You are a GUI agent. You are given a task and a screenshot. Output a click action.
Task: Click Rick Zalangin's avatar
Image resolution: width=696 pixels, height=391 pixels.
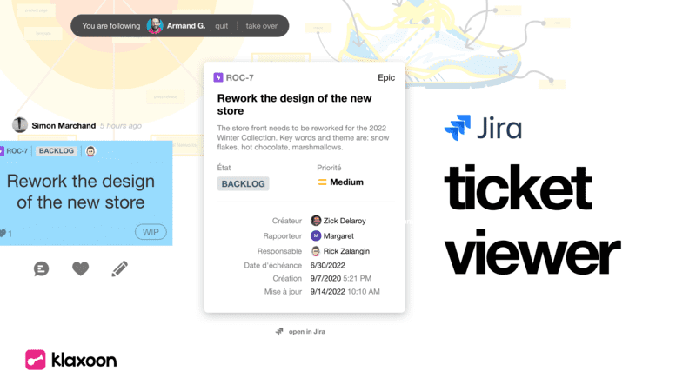[316, 251]
